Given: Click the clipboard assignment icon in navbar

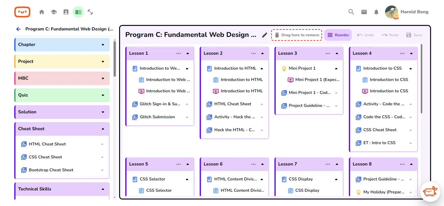Looking at the screenshot, I should pyautogui.click(x=66, y=12).
